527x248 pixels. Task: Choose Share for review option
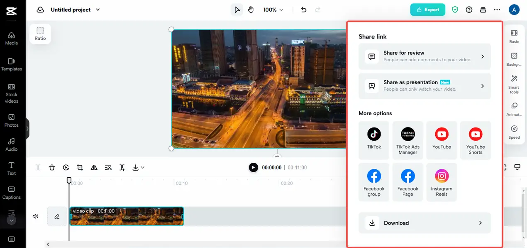[x=425, y=56]
